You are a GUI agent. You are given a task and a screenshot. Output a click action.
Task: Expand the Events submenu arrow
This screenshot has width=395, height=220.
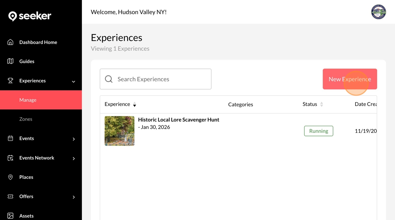point(74,139)
